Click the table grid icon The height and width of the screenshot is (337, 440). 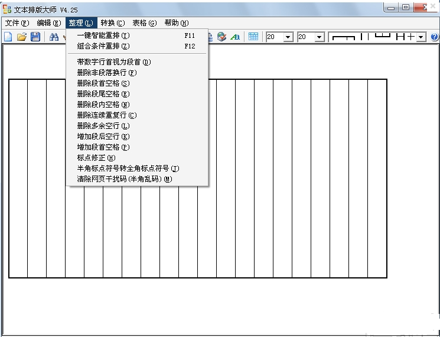(x=253, y=37)
